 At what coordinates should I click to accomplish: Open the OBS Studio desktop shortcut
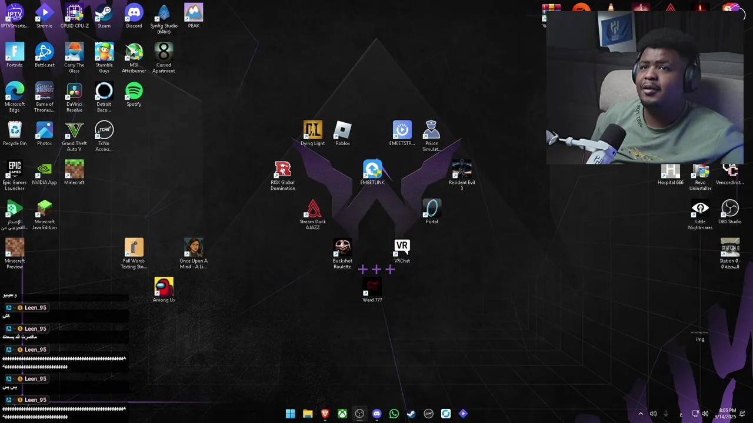[x=730, y=211]
